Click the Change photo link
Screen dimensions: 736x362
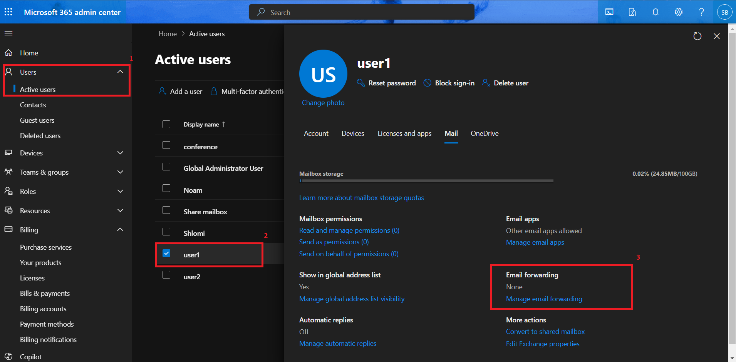[323, 103]
